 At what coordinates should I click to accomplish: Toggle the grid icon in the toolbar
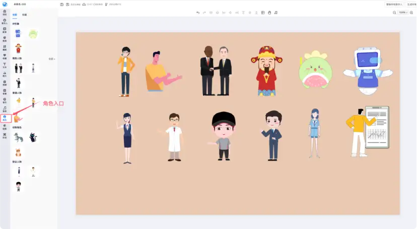tap(263, 12)
